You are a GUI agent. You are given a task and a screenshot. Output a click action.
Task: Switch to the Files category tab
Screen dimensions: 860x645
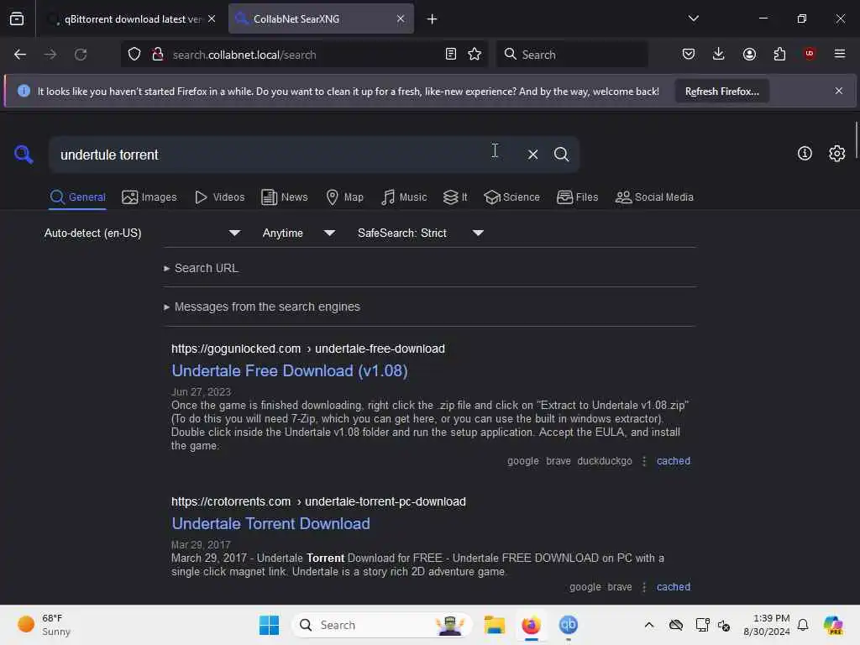[578, 197]
